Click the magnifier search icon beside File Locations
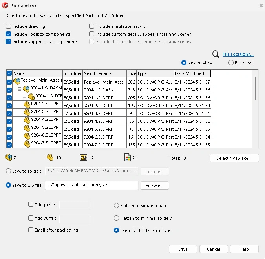The height and width of the screenshot is (259, 265). point(216,54)
